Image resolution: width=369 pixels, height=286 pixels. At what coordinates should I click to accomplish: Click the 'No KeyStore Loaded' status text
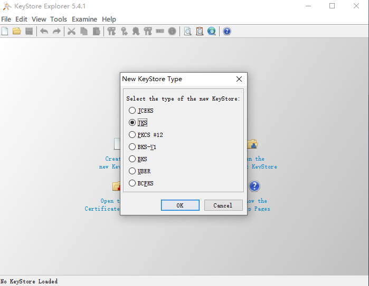pyautogui.click(x=29, y=281)
